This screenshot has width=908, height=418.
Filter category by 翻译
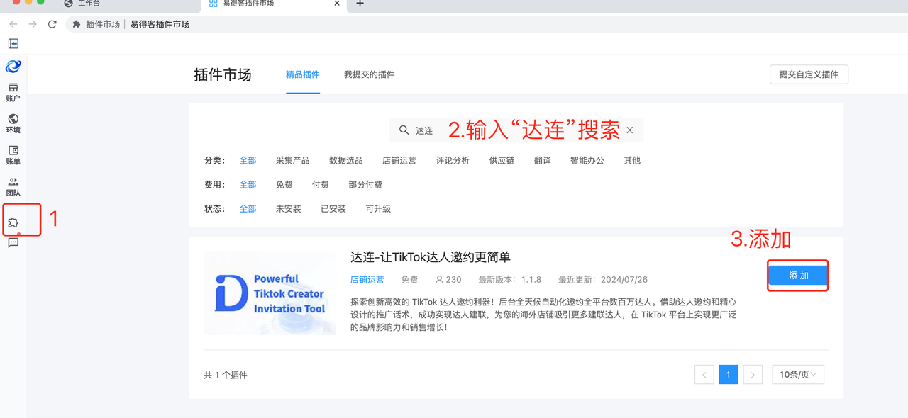point(543,161)
